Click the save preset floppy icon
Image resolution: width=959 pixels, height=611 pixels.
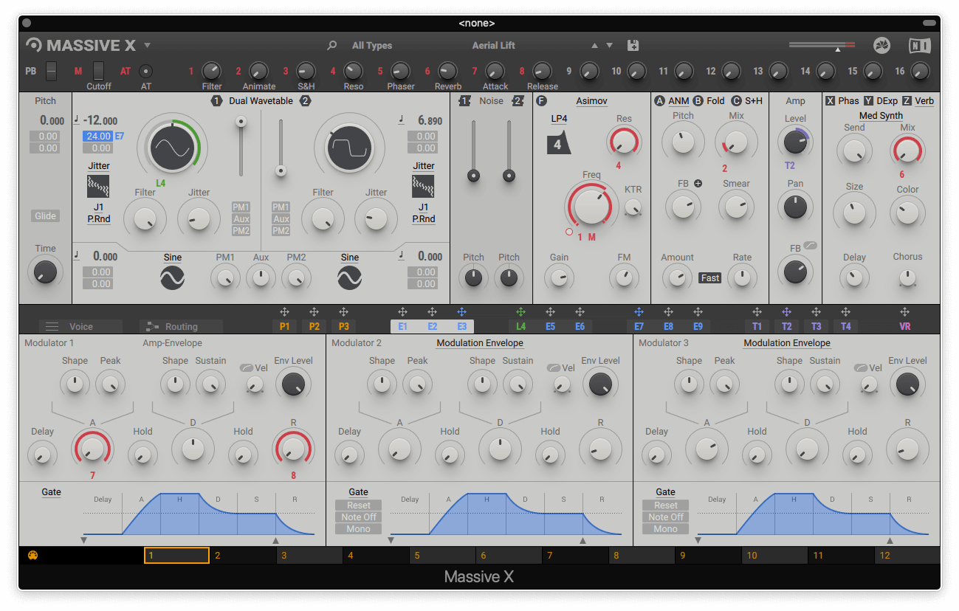(633, 46)
